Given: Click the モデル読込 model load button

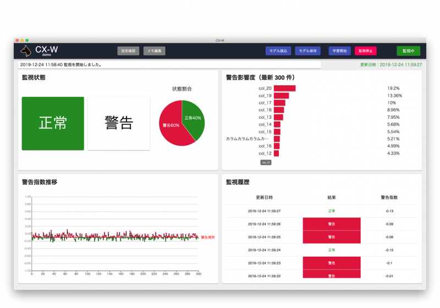Looking at the screenshot, I should tap(278, 51).
